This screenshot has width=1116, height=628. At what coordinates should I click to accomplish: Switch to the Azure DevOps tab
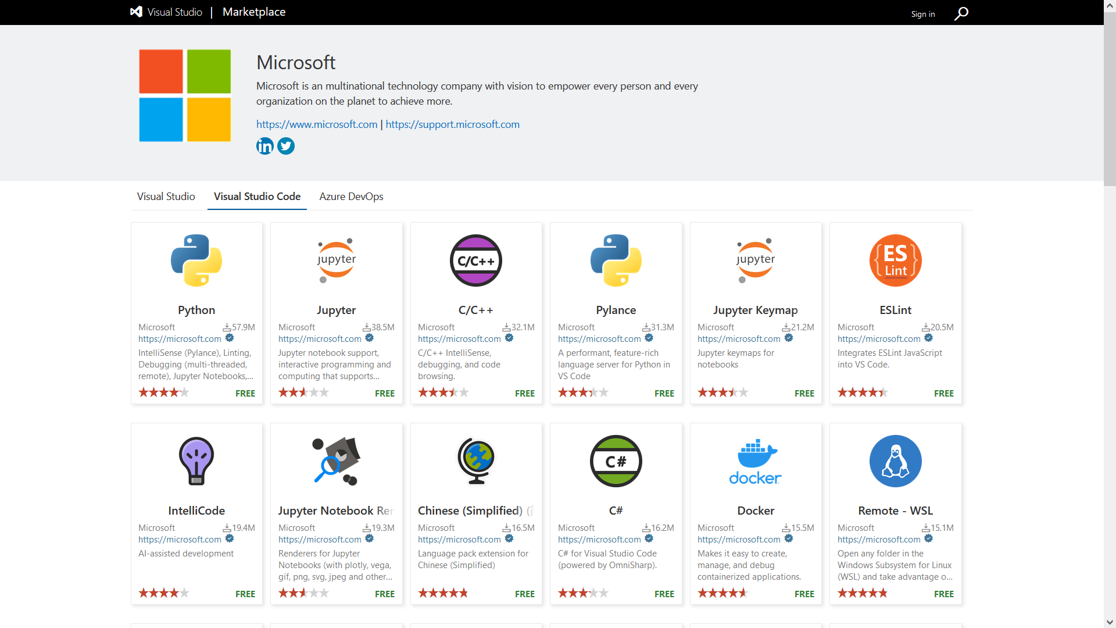coord(351,197)
